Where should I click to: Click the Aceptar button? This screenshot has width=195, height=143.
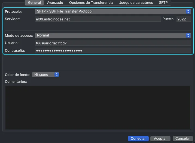tap(160, 139)
